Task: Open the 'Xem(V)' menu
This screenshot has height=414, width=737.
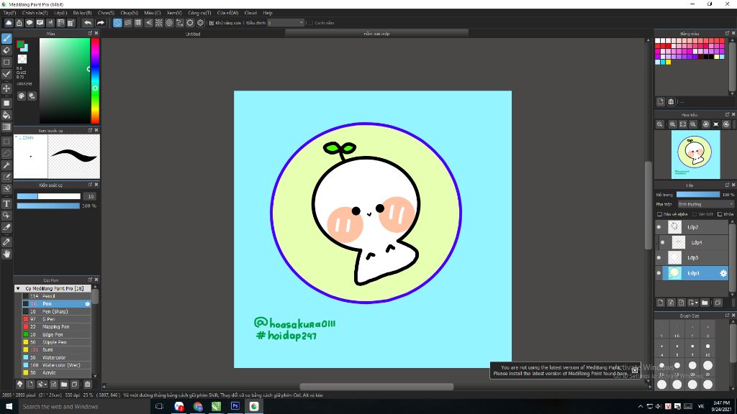Action: pyautogui.click(x=174, y=13)
